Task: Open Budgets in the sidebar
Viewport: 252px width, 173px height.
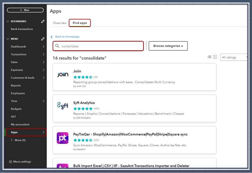Action: 16,109
